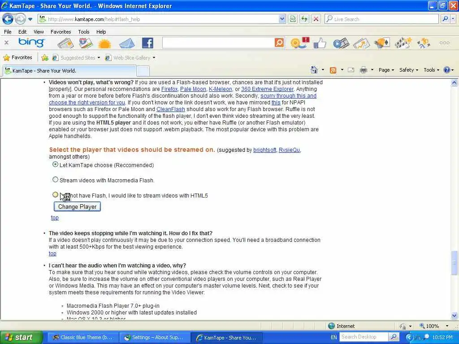Go back with the browser Back arrow
This screenshot has height=344, width=459.
[x=8, y=19]
